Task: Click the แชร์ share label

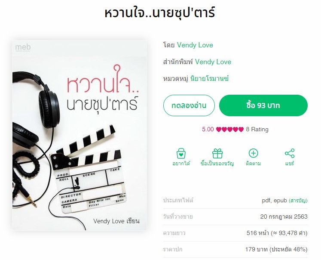Action: pyautogui.click(x=290, y=164)
